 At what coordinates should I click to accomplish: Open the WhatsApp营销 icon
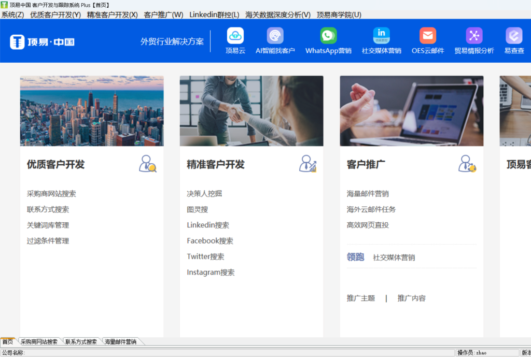(x=328, y=36)
